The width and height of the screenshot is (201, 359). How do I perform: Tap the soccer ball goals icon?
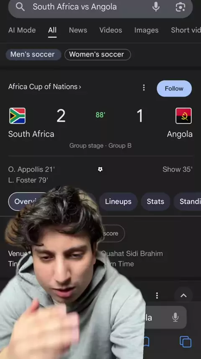click(x=100, y=169)
